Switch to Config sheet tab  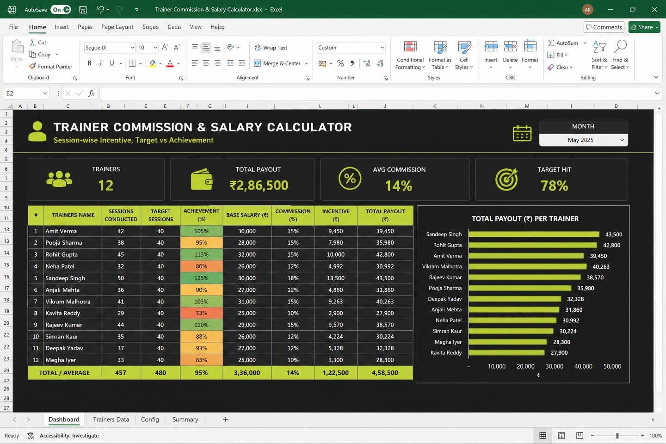[150, 419]
